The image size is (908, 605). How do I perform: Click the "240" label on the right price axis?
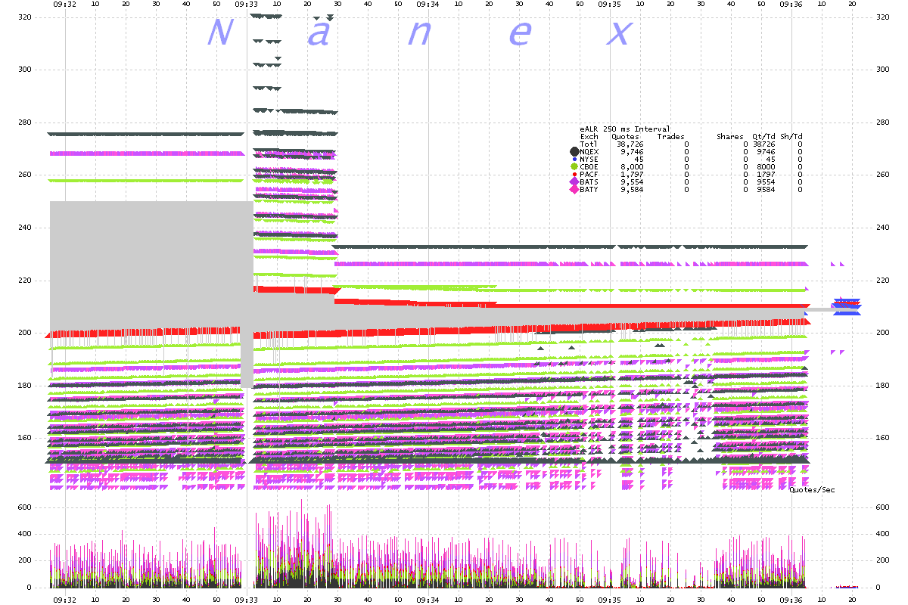coord(883,228)
